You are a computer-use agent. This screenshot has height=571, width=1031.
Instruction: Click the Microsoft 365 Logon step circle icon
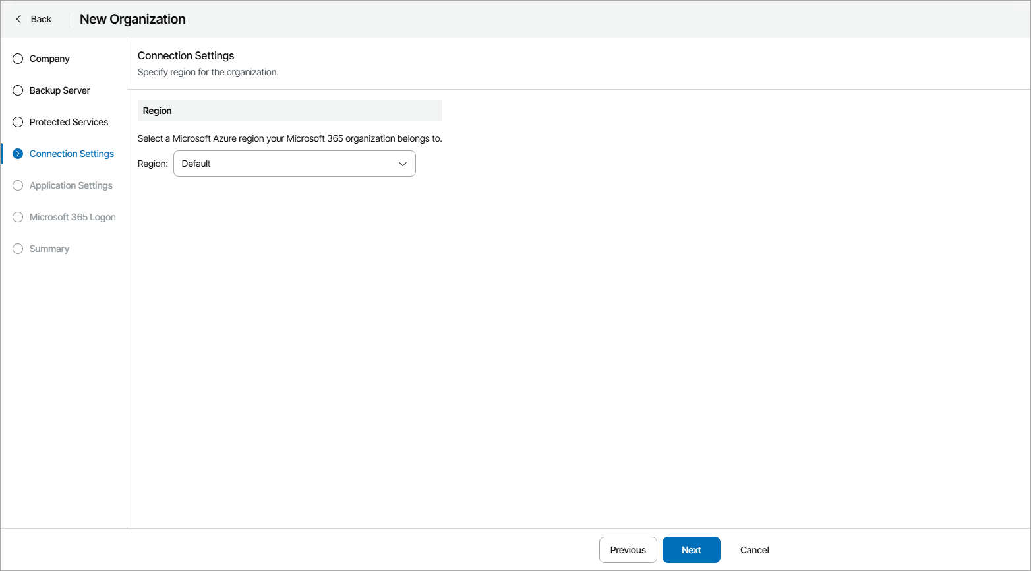[x=17, y=217]
